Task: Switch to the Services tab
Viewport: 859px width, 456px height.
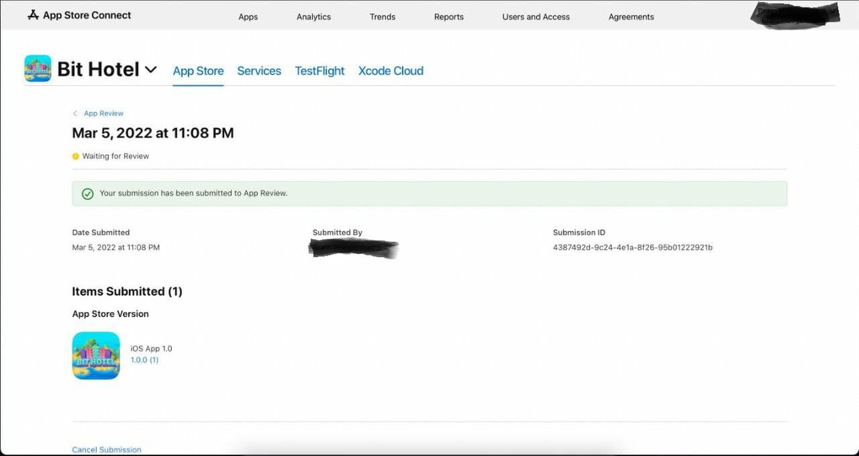Action: [x=259, y=71]
